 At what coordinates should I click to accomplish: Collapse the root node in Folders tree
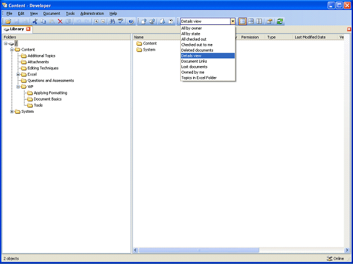[x=6, y=43]
